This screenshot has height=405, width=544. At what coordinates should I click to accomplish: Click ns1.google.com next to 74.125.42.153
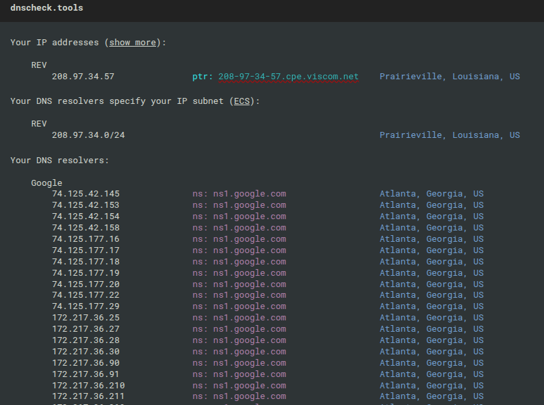click(x=250, y=205)
